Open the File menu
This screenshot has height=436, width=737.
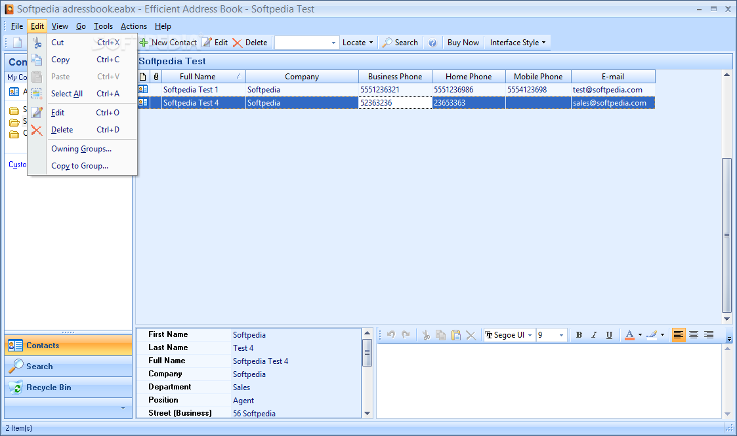coord(17,26)
